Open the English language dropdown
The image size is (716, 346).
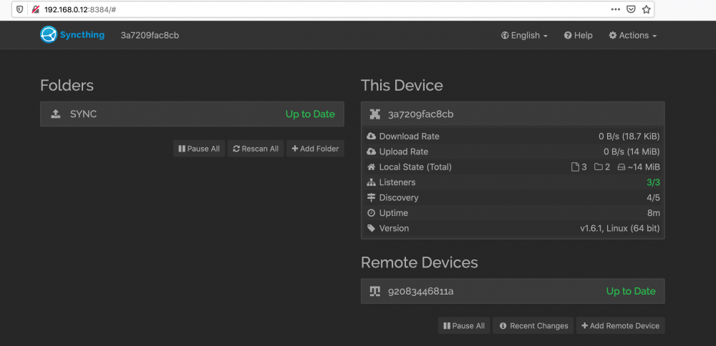pos(524,36)
